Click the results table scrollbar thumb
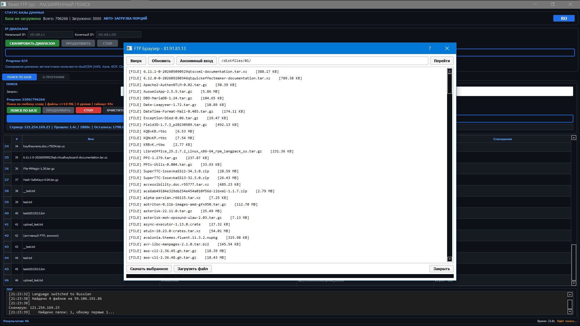Screen dimensions: 580x326 click(574, 262)
